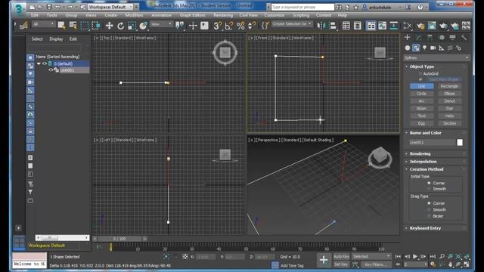Expand the Keyboard Entry rollout

pos(425,228)
